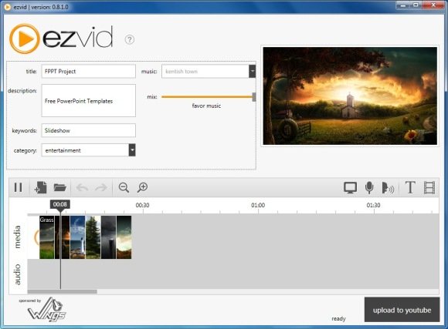Click the 01:00 ruler mark
The image size is (448, 329).
tap(258, 205)
